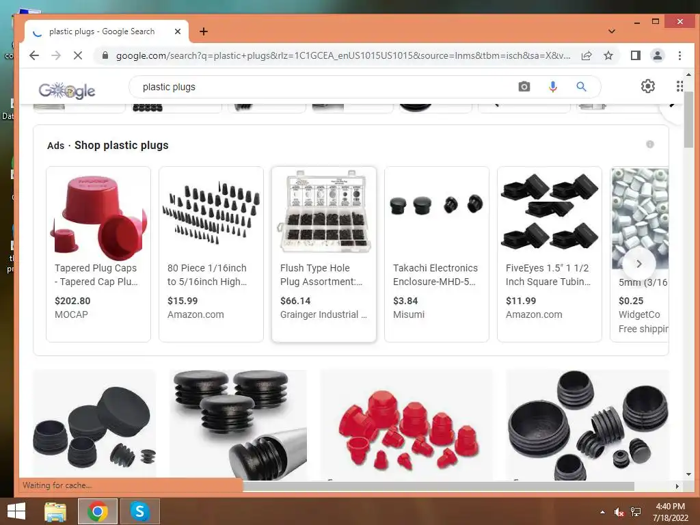Open FiveEyes 1.5" Square Tubing title
Image resolution: width=700 pixels, height=525 pixels.
(x=548, y=275)
